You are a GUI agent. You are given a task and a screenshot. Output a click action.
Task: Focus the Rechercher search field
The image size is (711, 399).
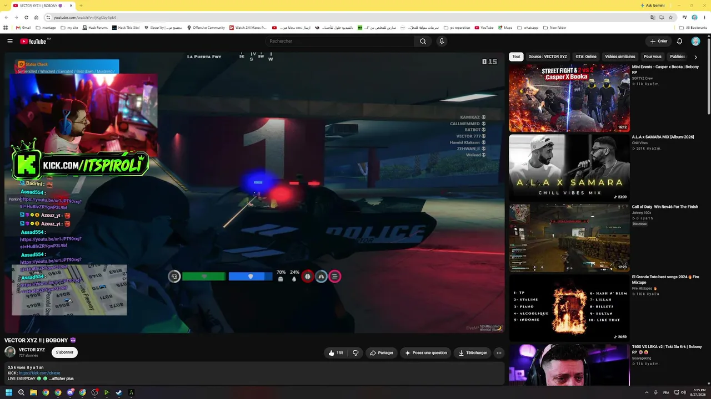(340, 41)
